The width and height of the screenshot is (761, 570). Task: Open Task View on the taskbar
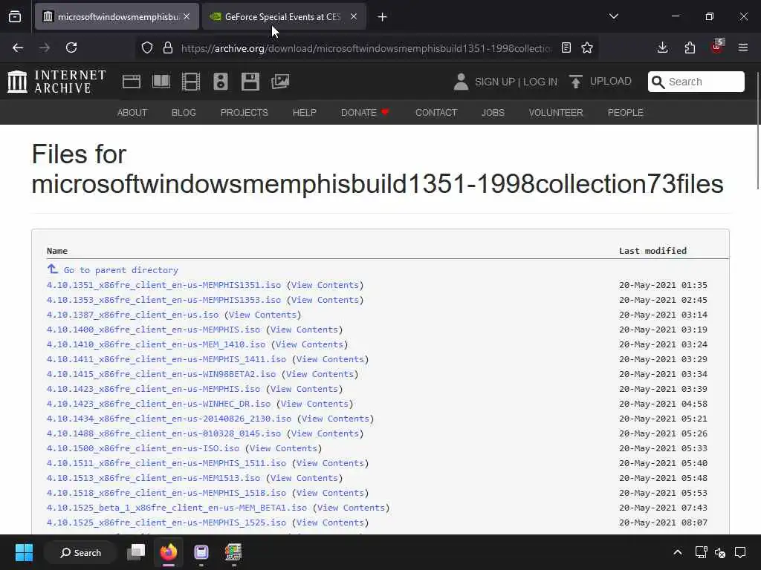click(x=136, y=552)
